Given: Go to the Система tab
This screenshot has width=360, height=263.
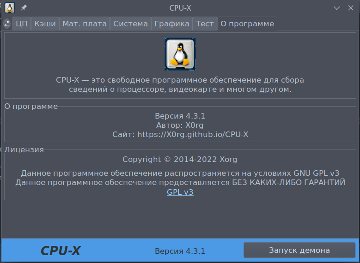Looking at the screenshot, I should point(131,24).
